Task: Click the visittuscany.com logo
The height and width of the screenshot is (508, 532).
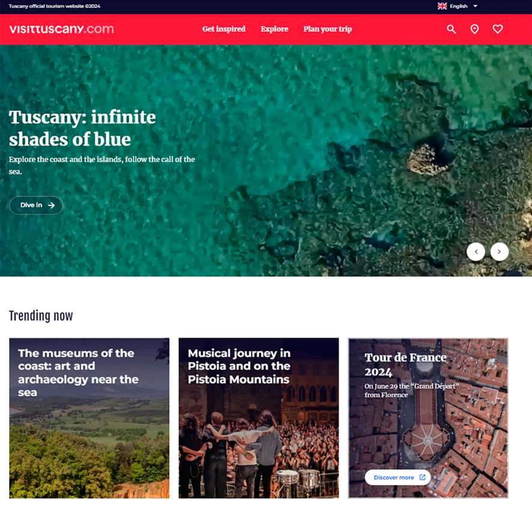Action: pos(61,29)
